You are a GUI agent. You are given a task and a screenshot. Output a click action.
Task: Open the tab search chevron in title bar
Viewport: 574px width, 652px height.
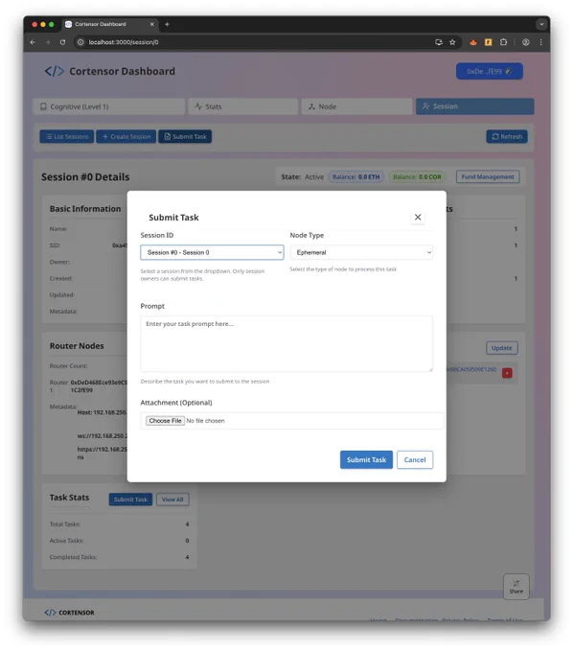(x=541, y=24)
